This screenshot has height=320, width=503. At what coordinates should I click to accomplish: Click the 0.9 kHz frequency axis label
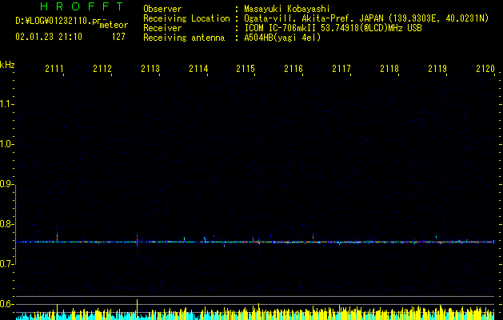(6, 184)
